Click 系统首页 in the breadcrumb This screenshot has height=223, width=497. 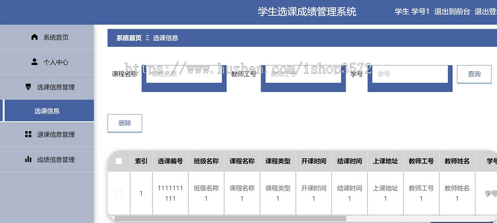129,38
